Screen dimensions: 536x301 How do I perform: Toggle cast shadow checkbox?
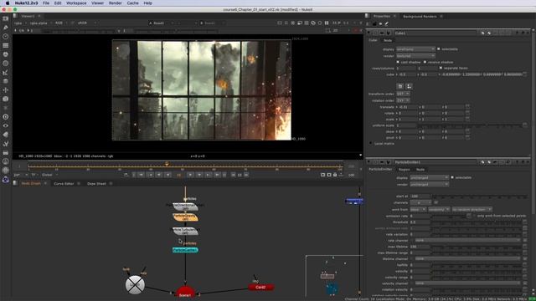tap(398, 62)
